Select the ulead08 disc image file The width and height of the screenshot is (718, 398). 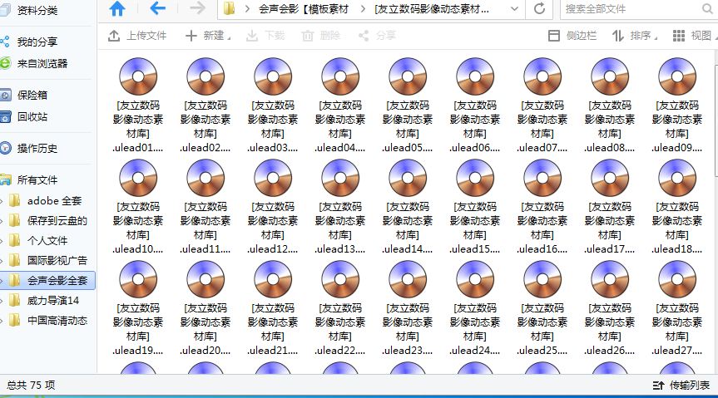[610, 105]
